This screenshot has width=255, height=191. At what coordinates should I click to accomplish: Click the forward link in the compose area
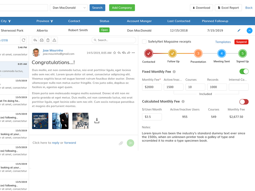tap(70, 143)
